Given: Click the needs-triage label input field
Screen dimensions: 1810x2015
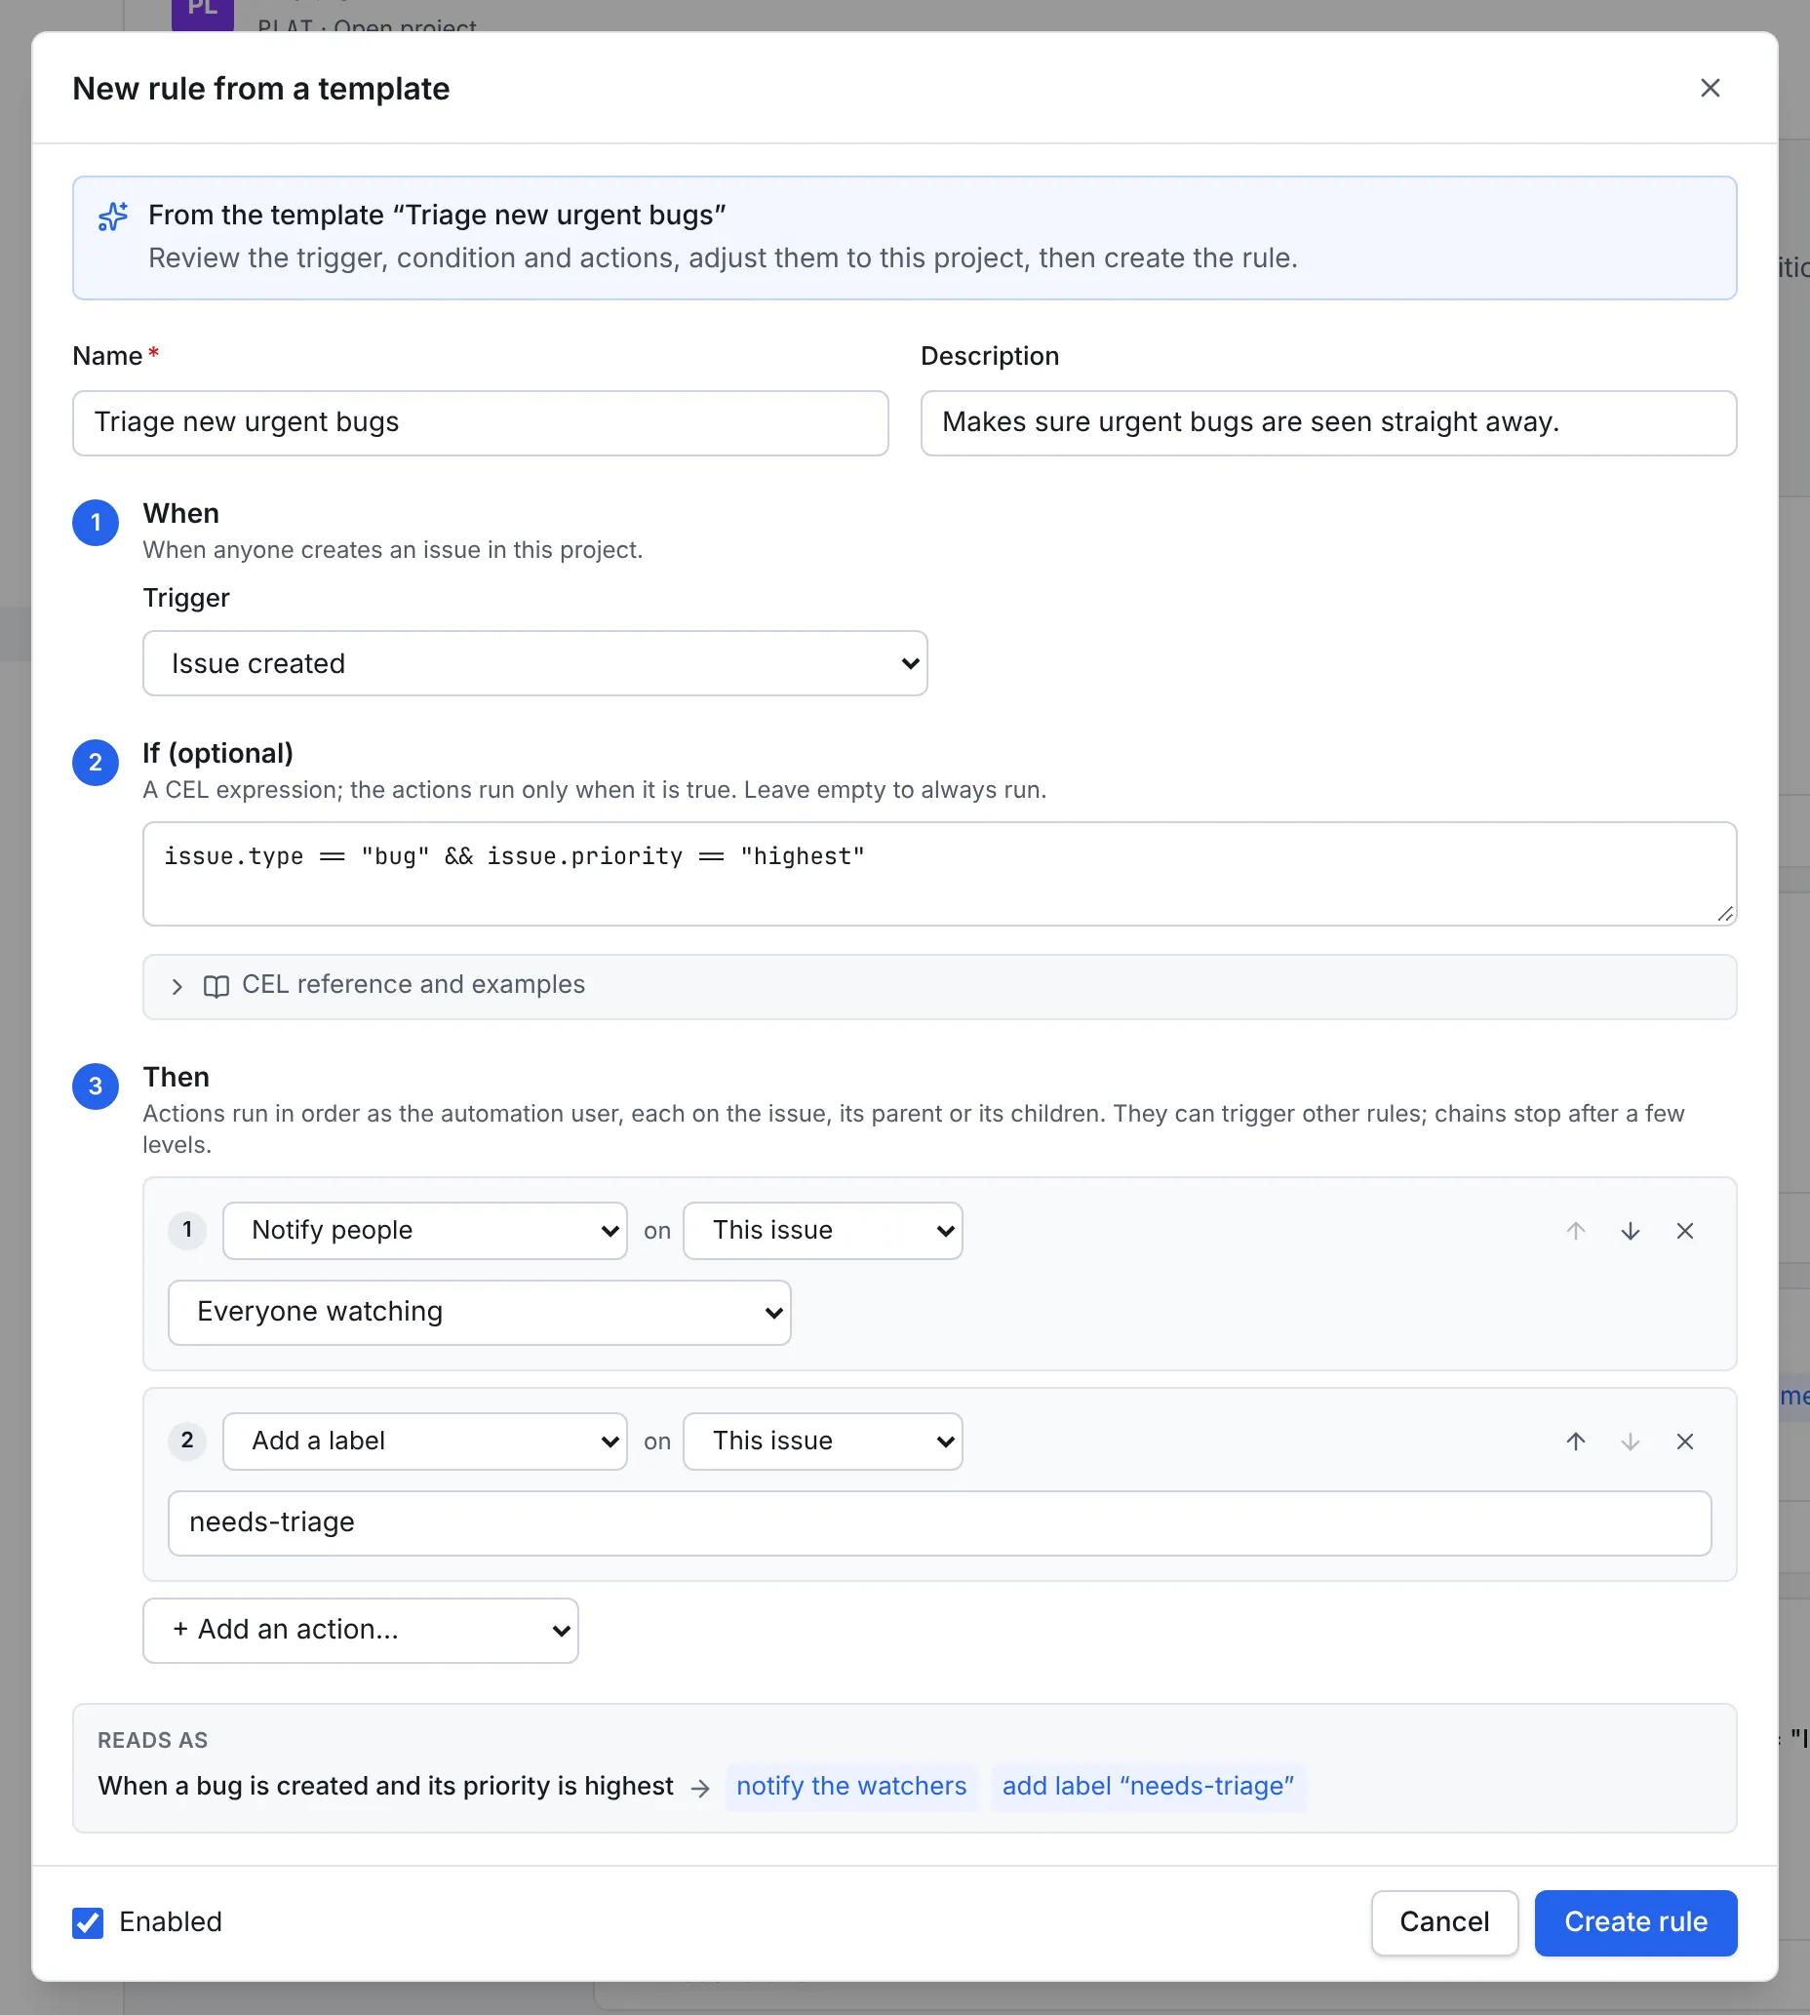Looking at the screenshot, I should pyautogui.click(x=940, y=1523).
